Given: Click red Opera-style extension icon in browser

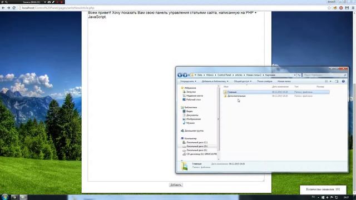Looking at the screenshot, I should point(341,8).
